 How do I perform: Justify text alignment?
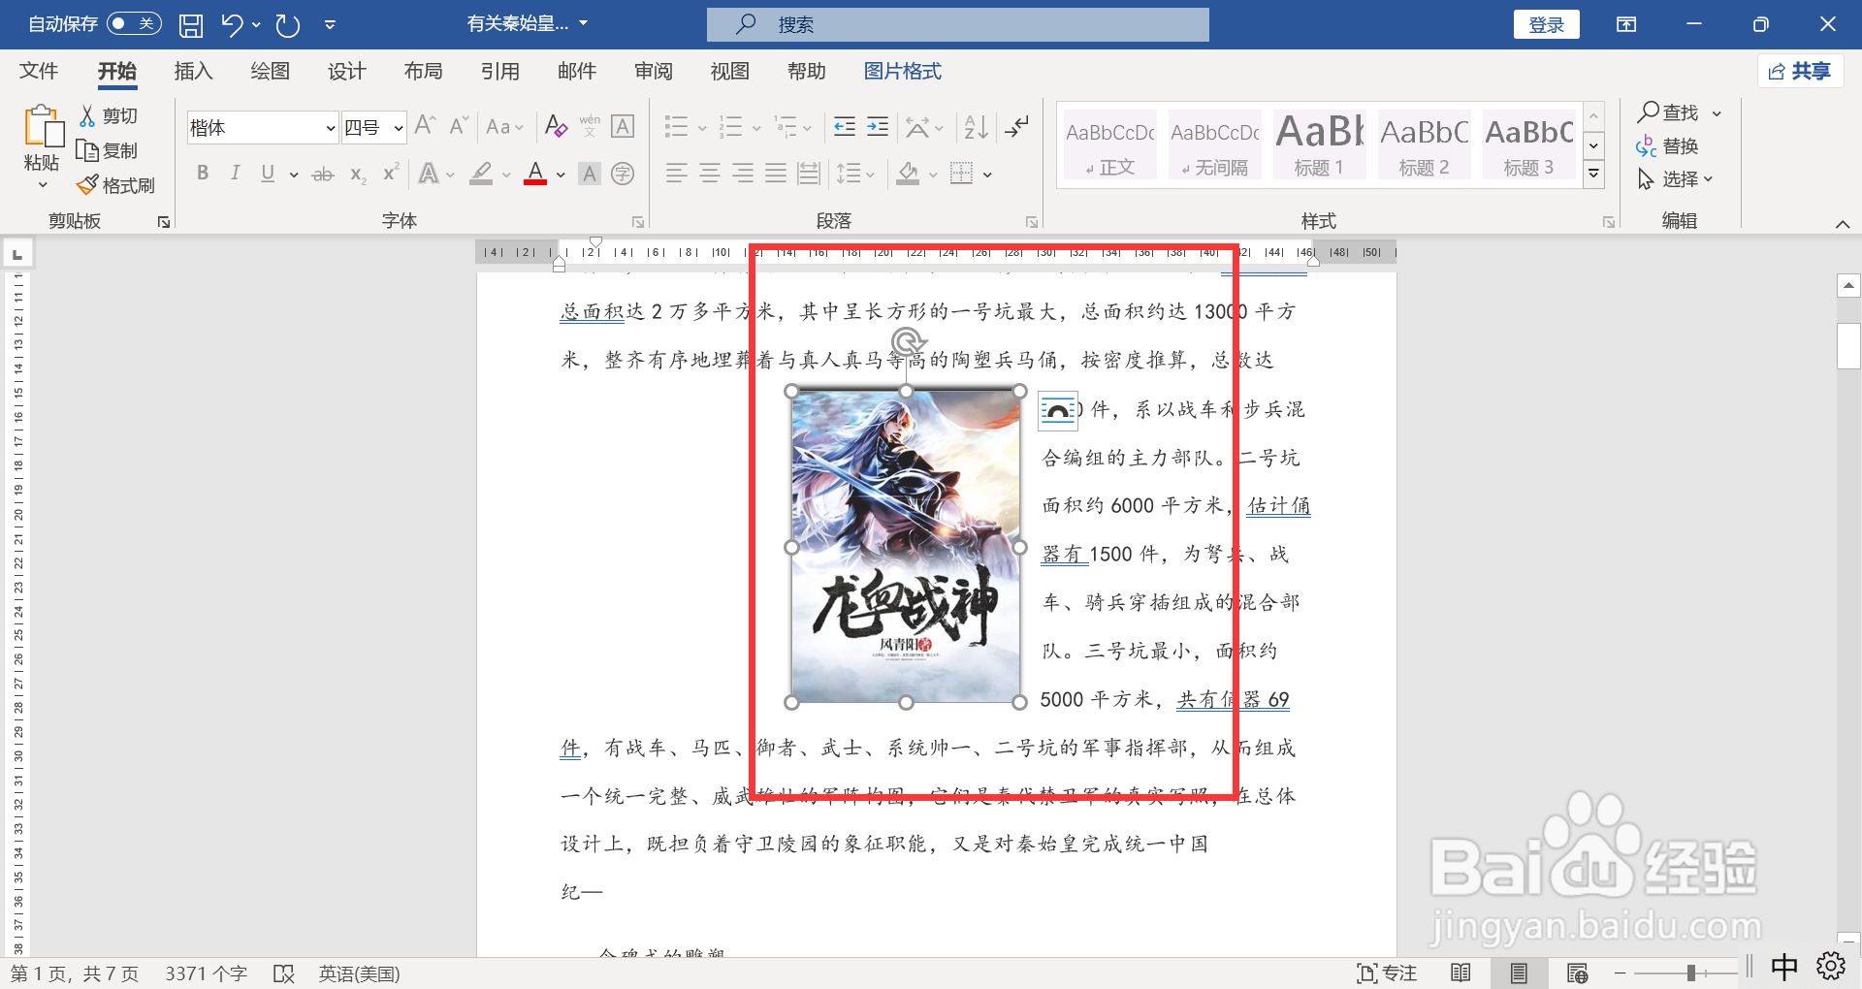776,174
